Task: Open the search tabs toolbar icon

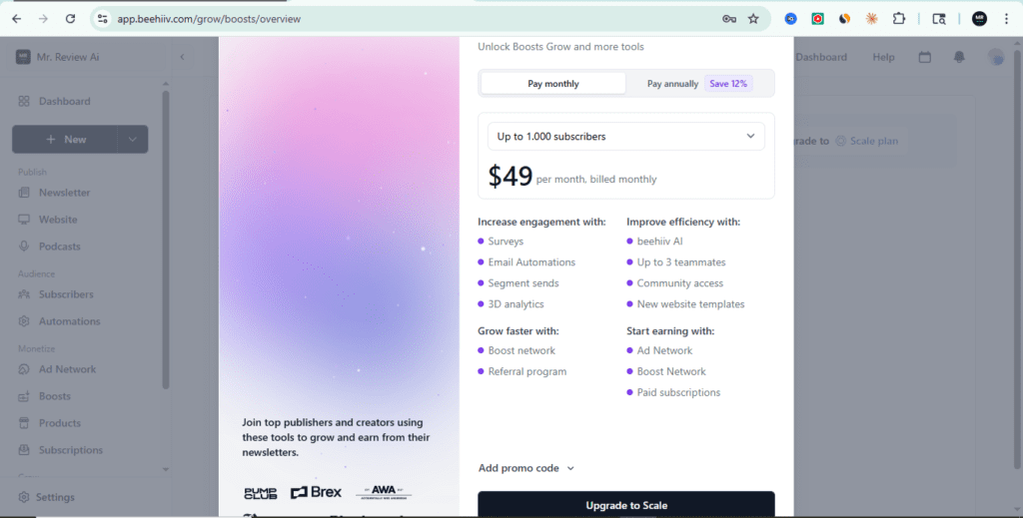Action: [x=939, y=19]
